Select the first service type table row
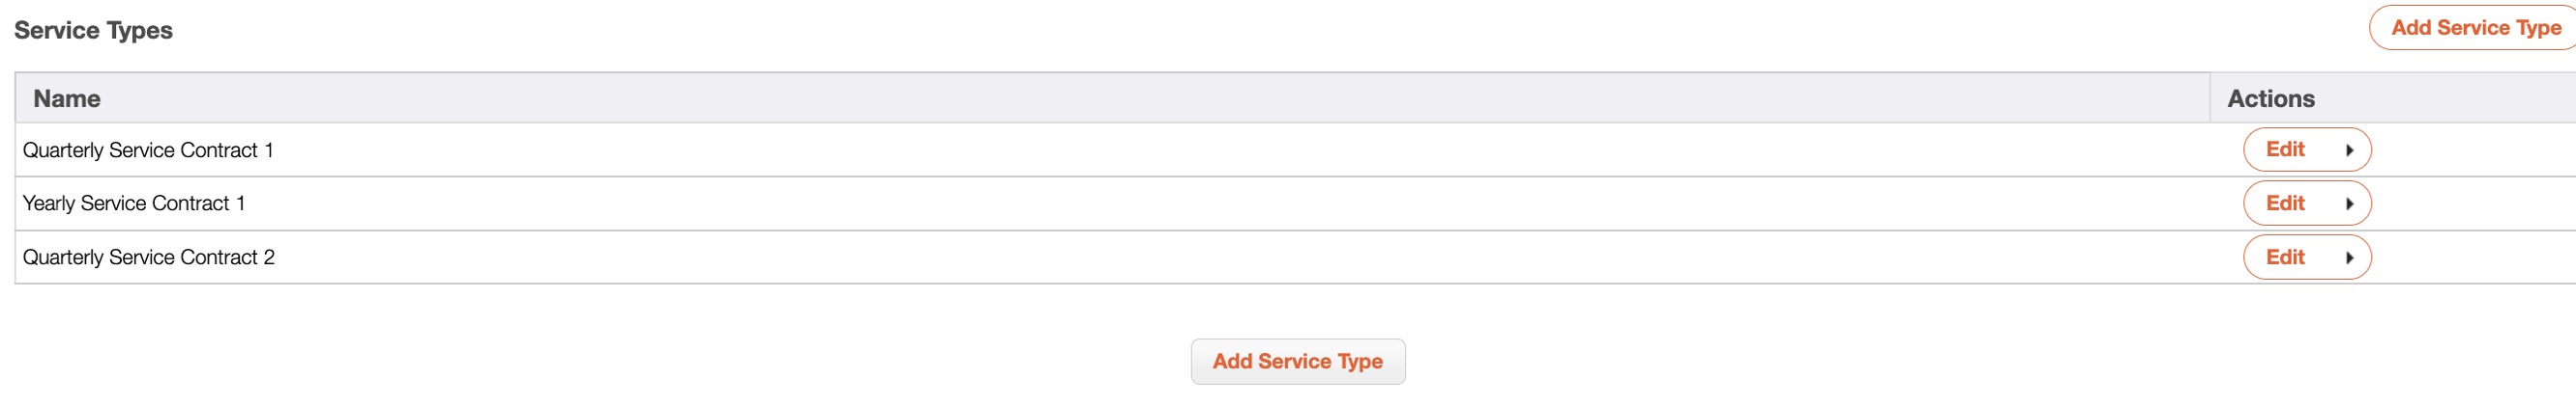This screenshot has height=407, width=2576. tap(1100, 149)
